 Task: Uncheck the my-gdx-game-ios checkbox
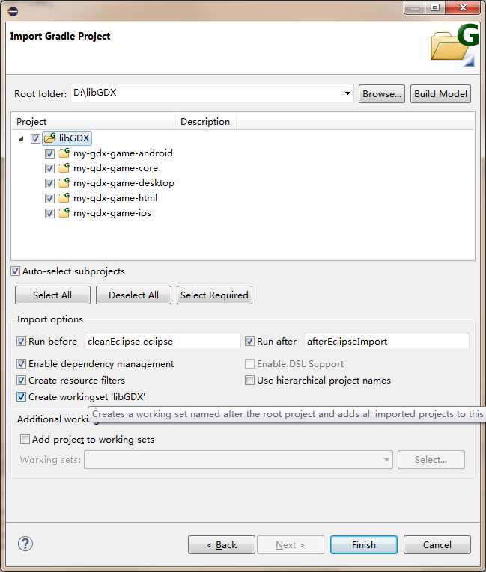49,213
